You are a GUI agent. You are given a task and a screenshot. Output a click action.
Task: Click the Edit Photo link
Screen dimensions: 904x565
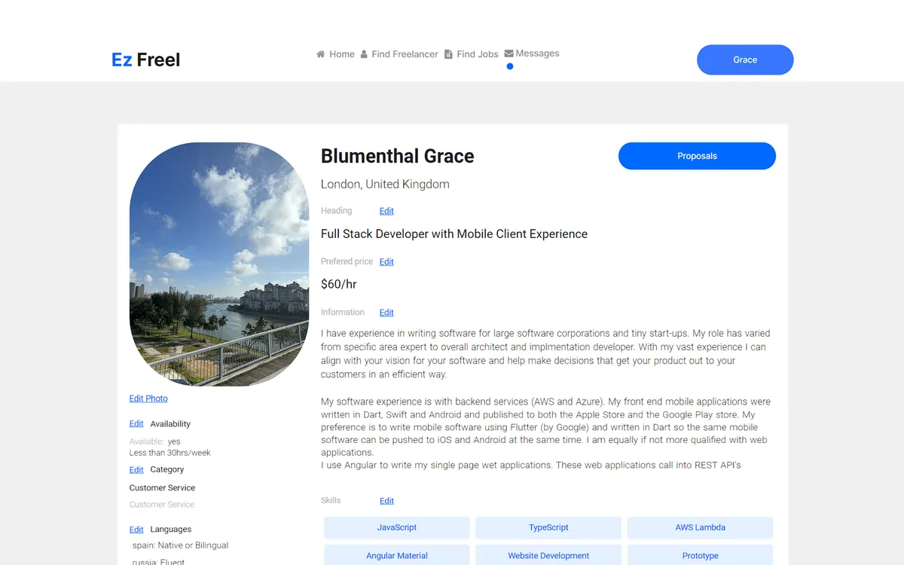(148, 399)
